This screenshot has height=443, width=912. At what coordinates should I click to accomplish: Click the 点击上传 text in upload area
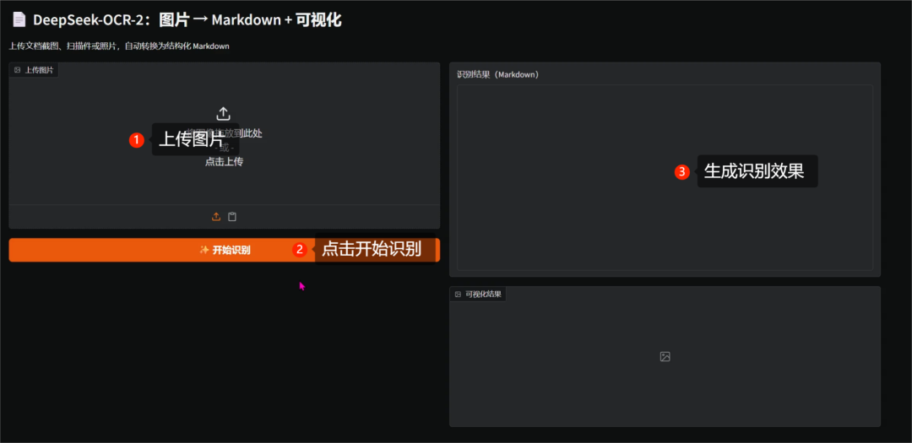point(224,162)
